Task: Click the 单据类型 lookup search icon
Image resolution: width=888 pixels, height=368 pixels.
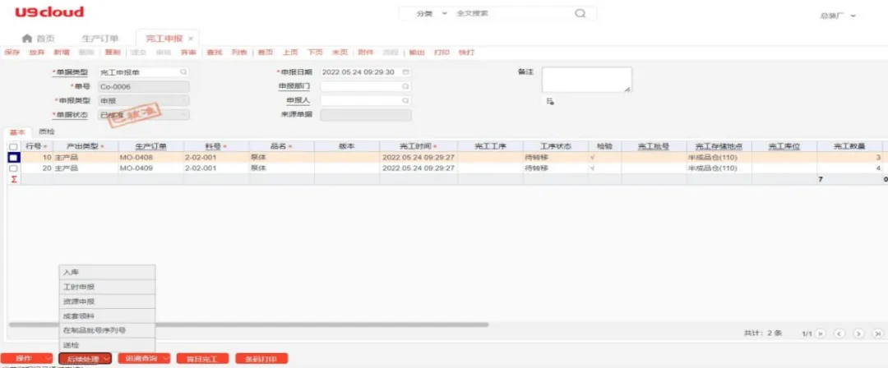Action: coord(183,72)
